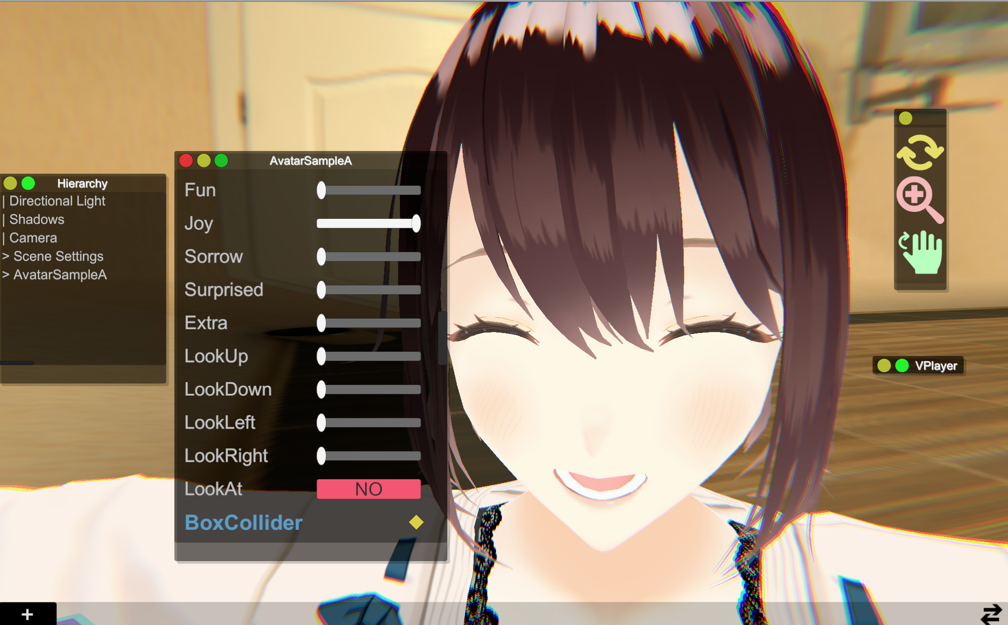Image resolution: width=1008 pixels, height=625 pixels.
Task: Select the zoom magnifier tool icon
Action: (920, 200)
